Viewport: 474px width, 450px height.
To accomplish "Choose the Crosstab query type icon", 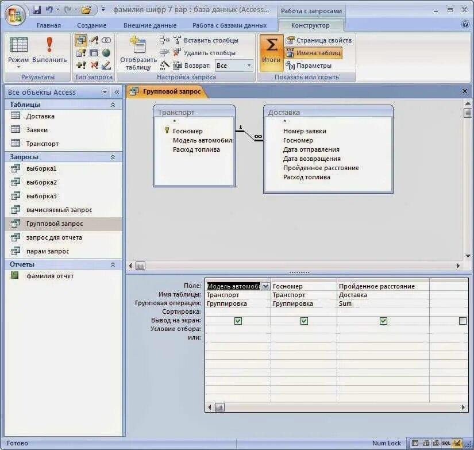I will pyautogui.click(x=94, y=53).
